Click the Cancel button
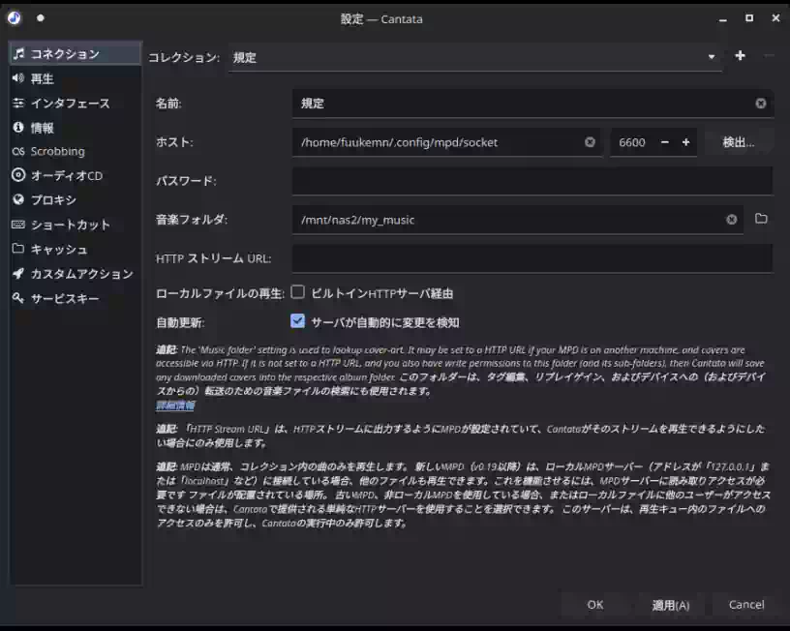Viewport: 790px width, 631px height. 746,605
